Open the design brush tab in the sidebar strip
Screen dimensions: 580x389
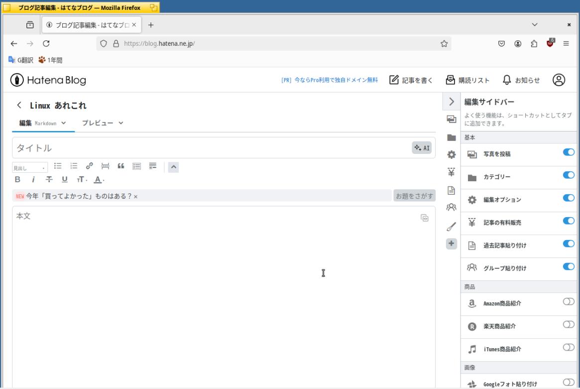click(451, 227)
